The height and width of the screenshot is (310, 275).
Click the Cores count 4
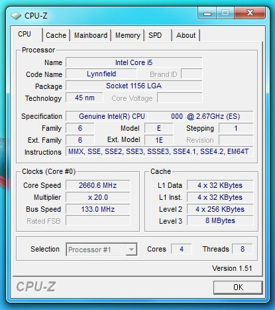(x=182, y=249)
